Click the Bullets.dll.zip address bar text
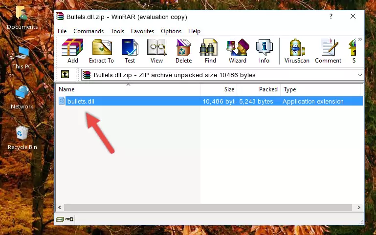 (x=175, y=75)
